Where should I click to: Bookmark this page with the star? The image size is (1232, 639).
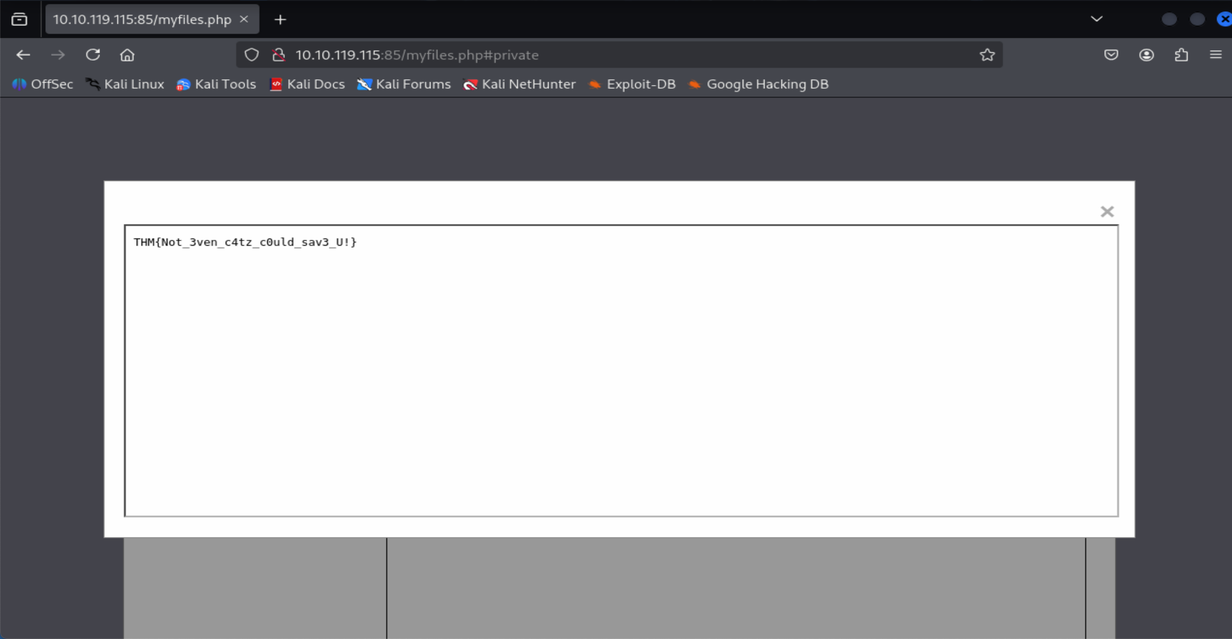987,55
